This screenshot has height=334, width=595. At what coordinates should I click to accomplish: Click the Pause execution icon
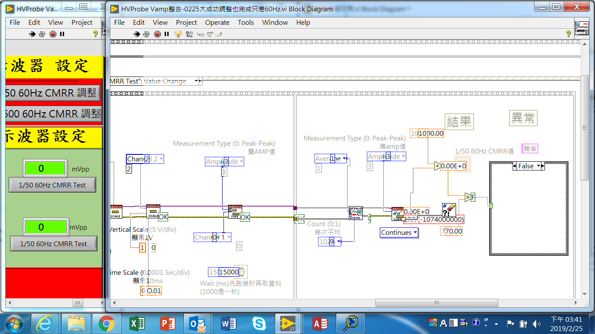[166, 34]
